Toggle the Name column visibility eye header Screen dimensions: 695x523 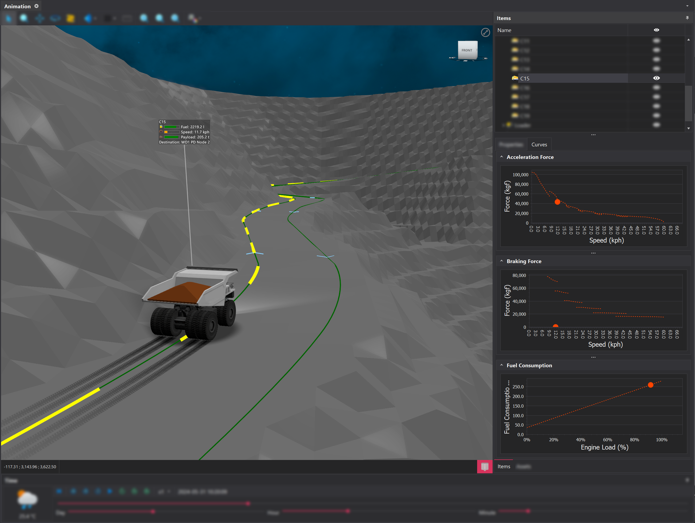[x=656, y=30]
